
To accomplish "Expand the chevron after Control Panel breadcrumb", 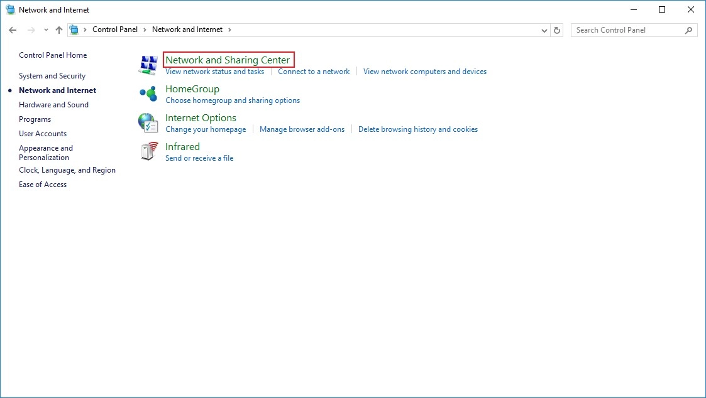I will pyautogui.click(x=145, y=30).
